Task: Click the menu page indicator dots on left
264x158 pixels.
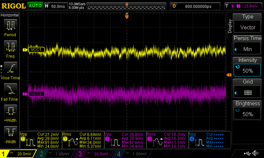Action: 1,71
